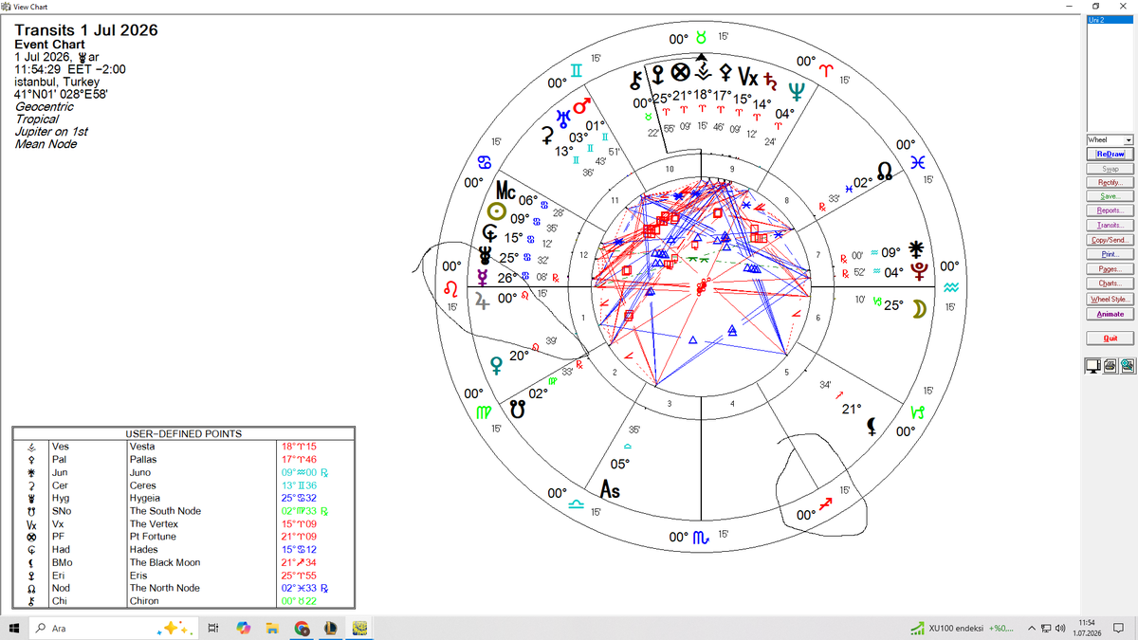Click the Pallas row in the points table

[183, 459]
